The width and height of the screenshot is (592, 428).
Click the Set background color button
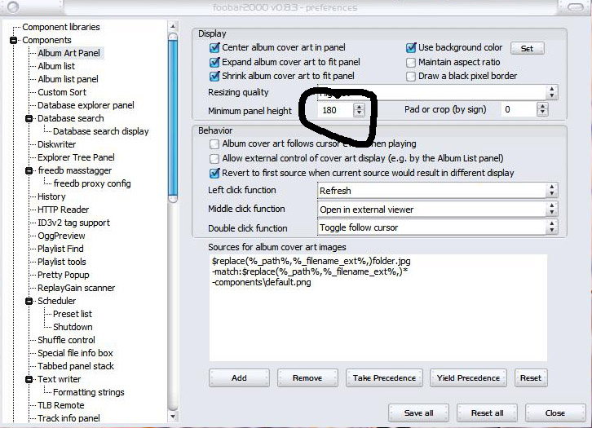click(x=527, y=48)
